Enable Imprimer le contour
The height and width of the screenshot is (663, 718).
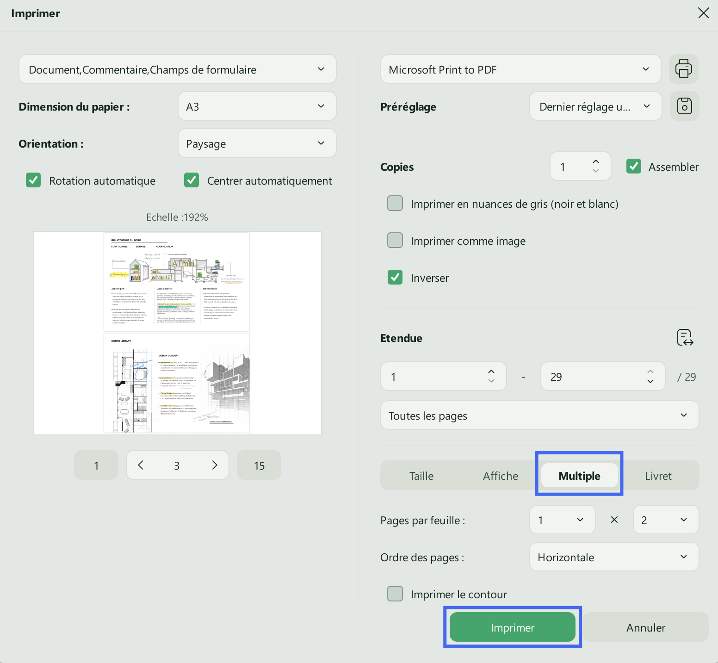coord(395,594)
